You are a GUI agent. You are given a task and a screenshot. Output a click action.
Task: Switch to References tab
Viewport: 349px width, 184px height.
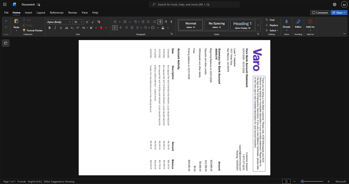coord(56,13)
